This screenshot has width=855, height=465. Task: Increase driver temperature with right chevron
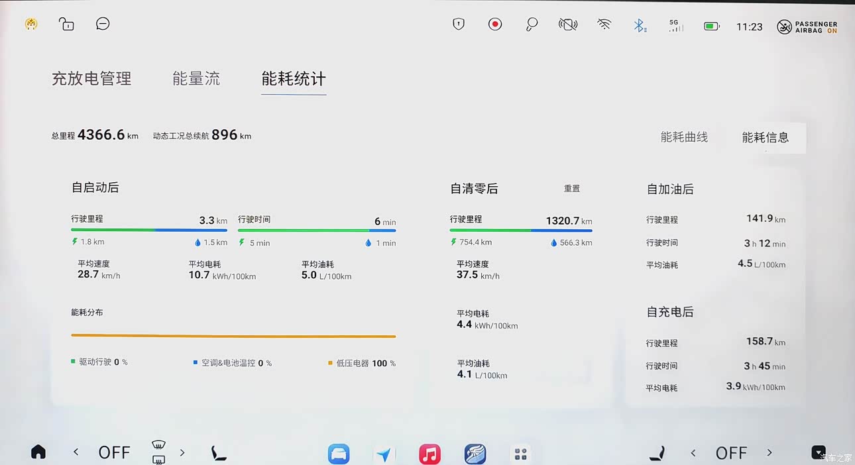coord(182,452)
